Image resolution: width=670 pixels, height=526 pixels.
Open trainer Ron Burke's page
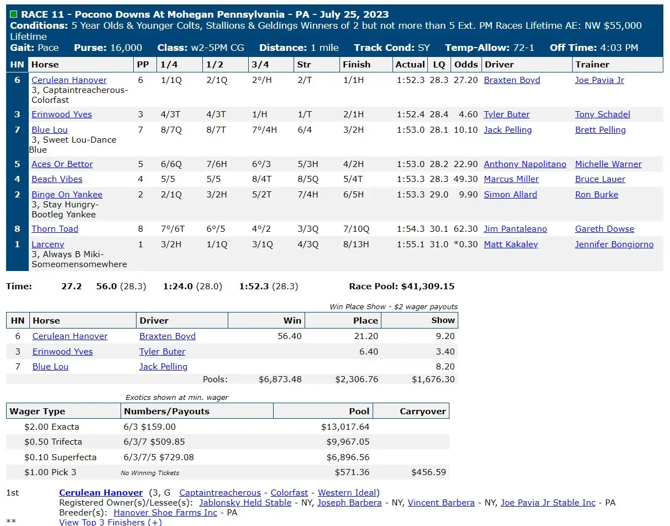click(x=596, y=195)
